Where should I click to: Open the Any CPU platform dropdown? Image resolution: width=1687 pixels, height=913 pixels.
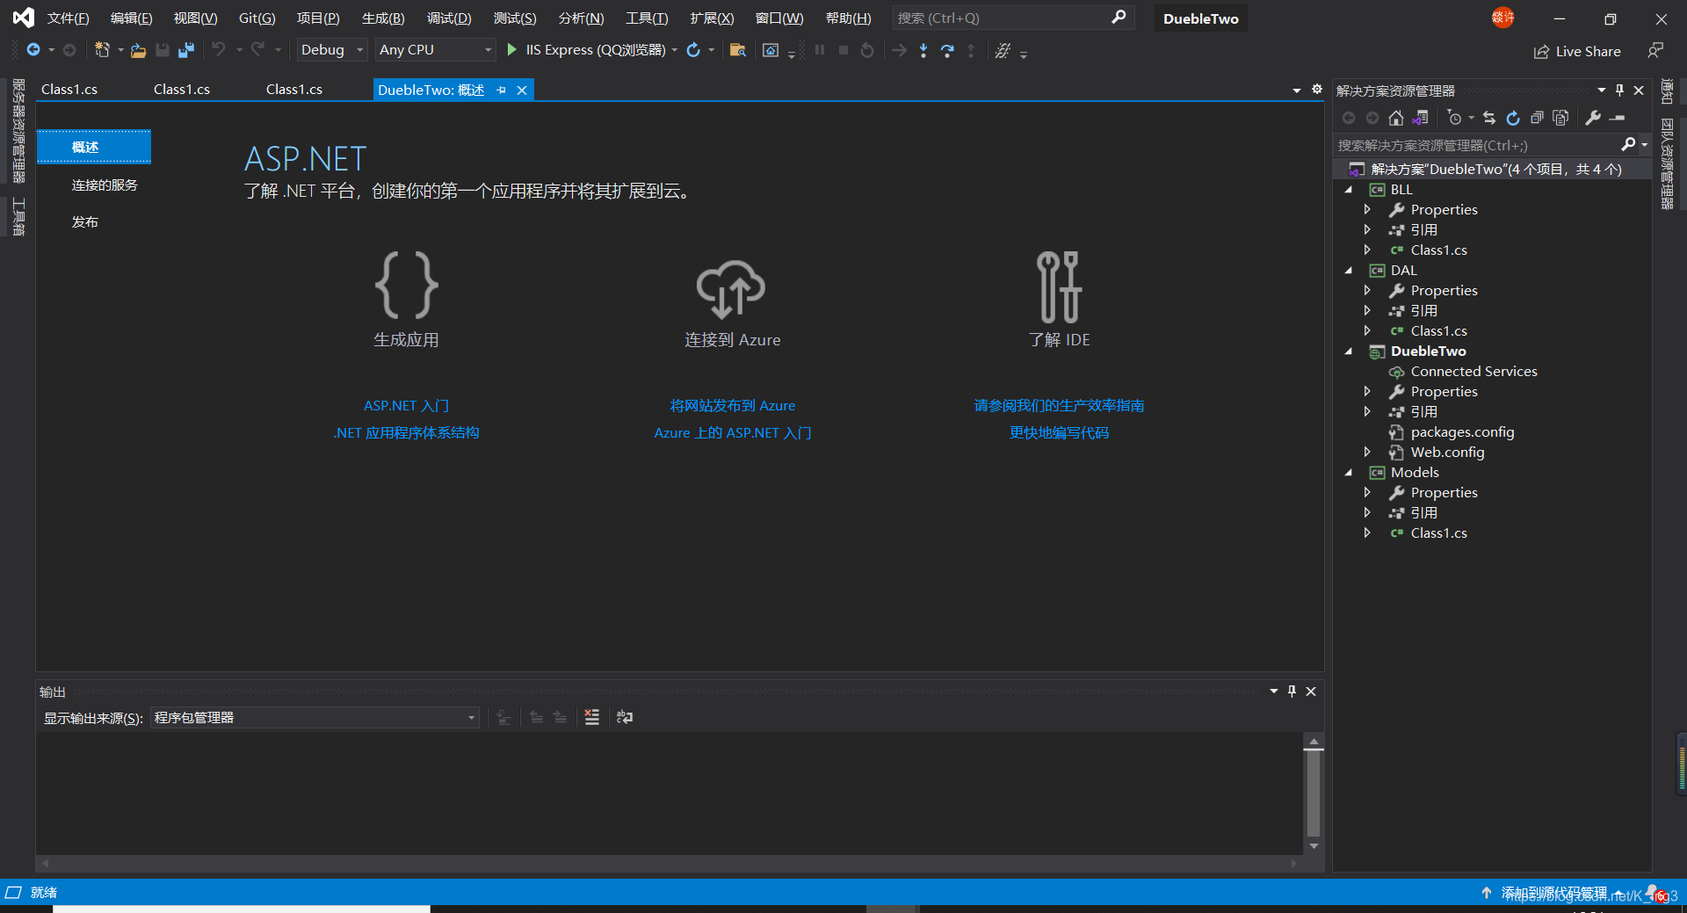[435, 50]
